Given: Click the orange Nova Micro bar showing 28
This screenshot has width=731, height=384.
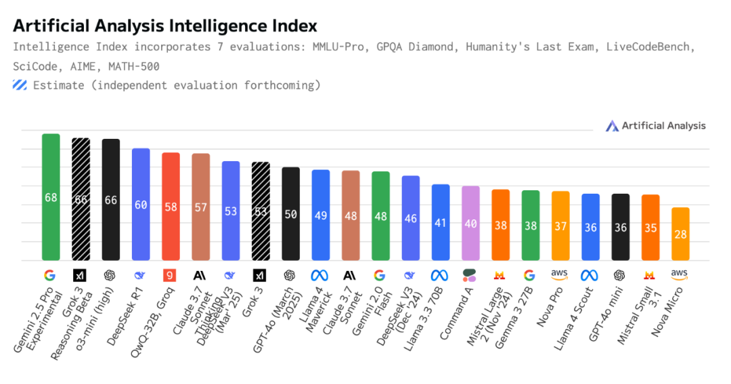Looking at the screenshot, I should 680,234.
